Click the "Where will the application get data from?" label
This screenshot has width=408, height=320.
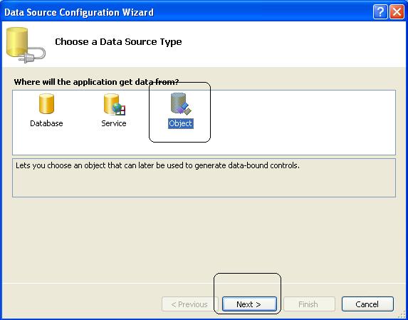click(97, 82)
